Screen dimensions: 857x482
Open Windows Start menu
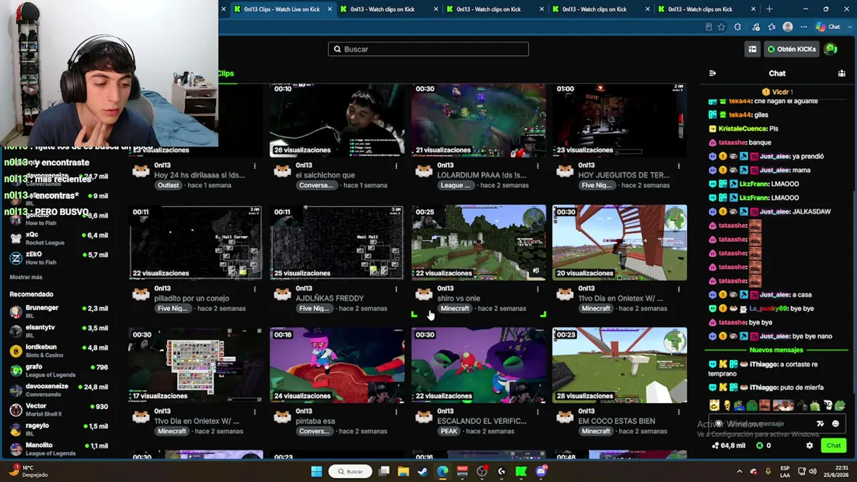(317, 471)
